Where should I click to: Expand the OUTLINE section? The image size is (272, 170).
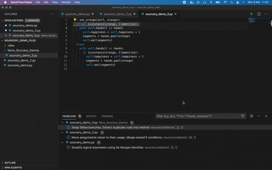point(10,163)
